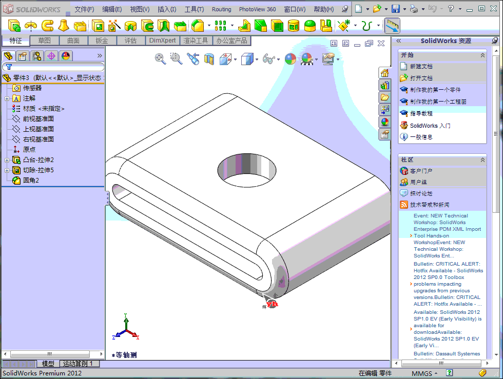Image resolution: width=503 pixels, height=379 pixels.
Task: Select 前视基准面 in the feature tree
Action: point(38,119)
